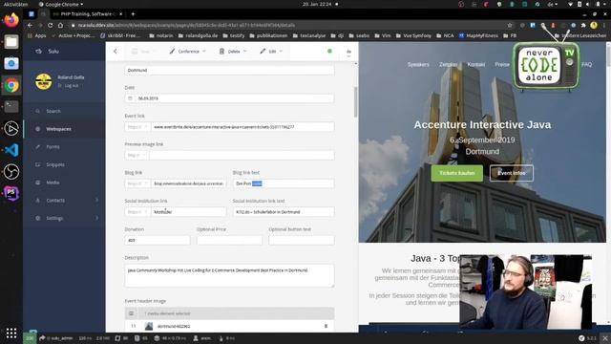Open a new Chrome tab
This screenshot has height=344, width=611.
pos(133,13)
